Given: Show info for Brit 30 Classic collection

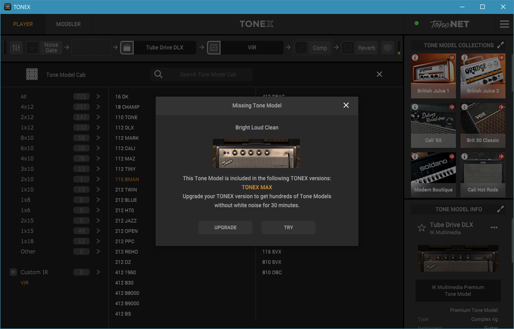Looking at the screenshot, I should pyautogui.click(x=465, y=107).
